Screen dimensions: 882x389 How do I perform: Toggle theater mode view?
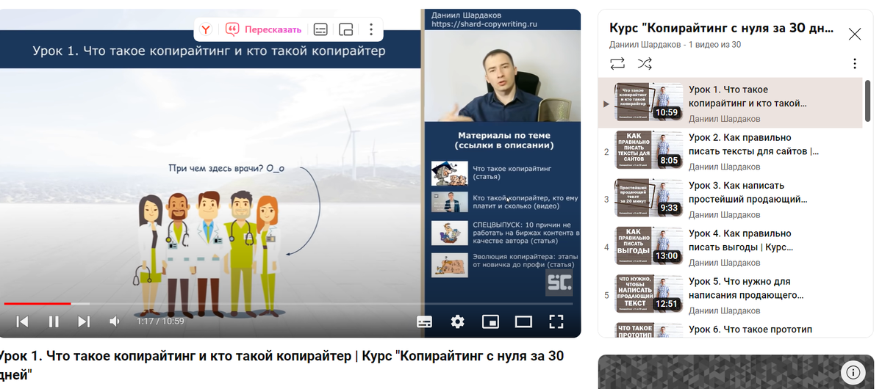click(x=523, y=321)
